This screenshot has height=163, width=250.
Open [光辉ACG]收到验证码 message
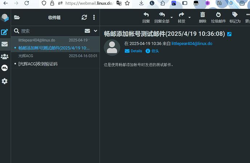pyautogui.click(x=38, y=64)
